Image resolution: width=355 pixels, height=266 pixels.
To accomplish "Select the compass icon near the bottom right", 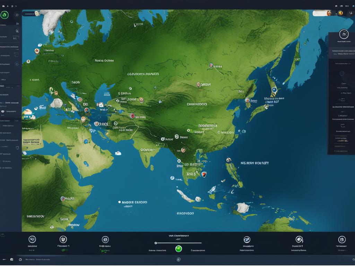I will pyautogui.click(x=298, y=240).
